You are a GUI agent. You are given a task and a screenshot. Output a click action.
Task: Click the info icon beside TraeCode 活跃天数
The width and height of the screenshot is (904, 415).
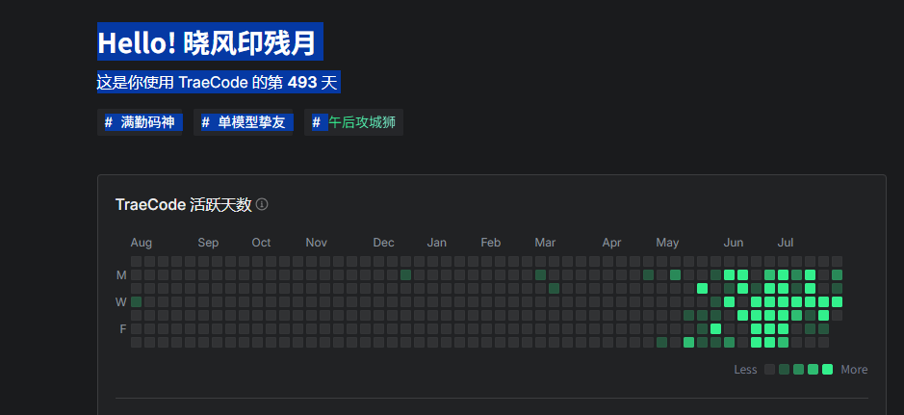coord(262,204)
